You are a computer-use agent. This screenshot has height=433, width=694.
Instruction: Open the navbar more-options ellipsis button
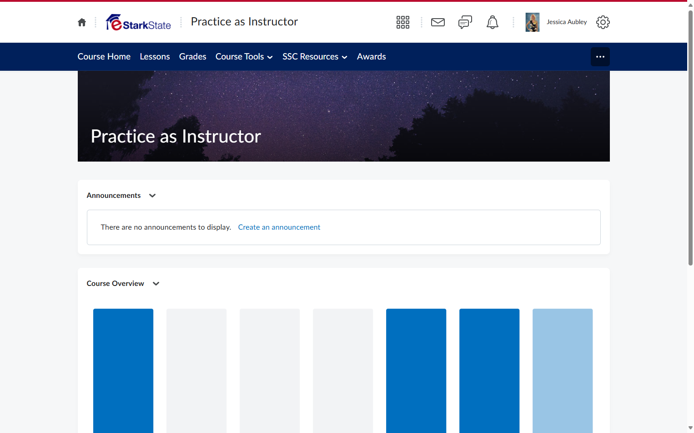point(600,57)
